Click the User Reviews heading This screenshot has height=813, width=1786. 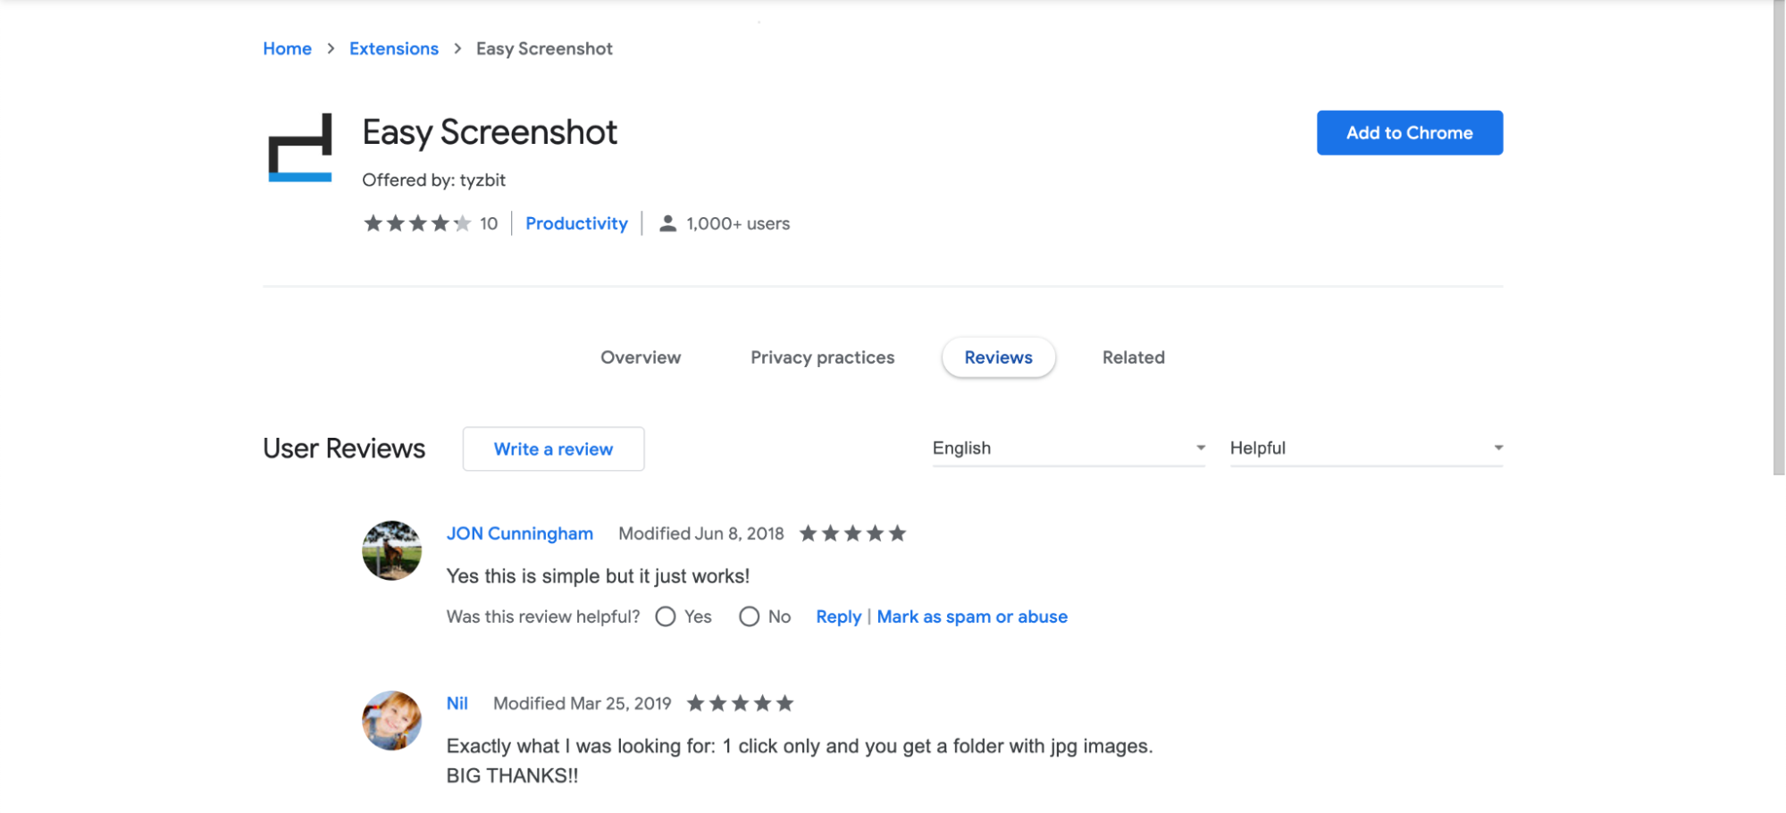[344, 448]
